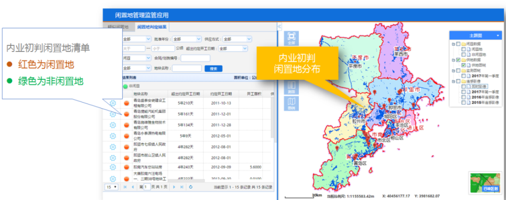This screenshot has height=200, width=506.
Task: Click the refresh icon in the pagination bar
Action: pos(191,187)
